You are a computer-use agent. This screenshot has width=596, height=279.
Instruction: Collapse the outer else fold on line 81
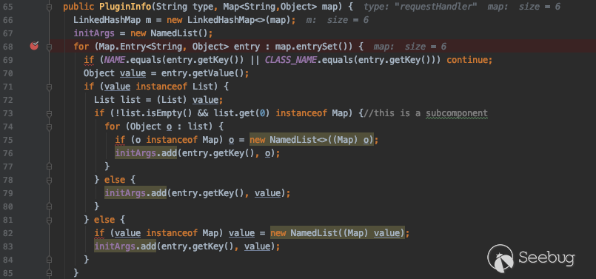click(x=49, y=220)
